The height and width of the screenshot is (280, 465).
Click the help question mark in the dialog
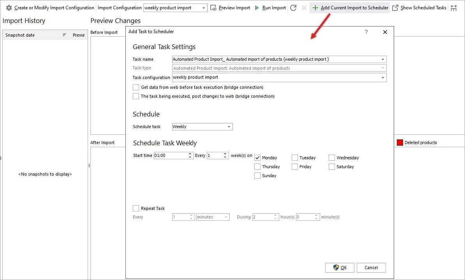366,32
